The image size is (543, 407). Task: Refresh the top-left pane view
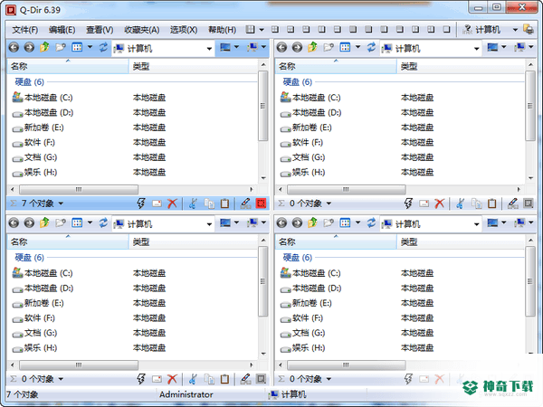point(103,47)
